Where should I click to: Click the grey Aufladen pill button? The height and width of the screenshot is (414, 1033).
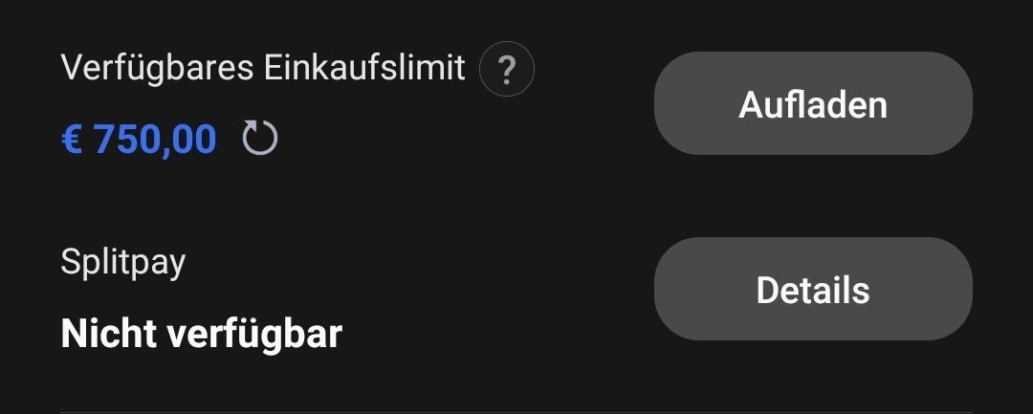click(813, 103)
